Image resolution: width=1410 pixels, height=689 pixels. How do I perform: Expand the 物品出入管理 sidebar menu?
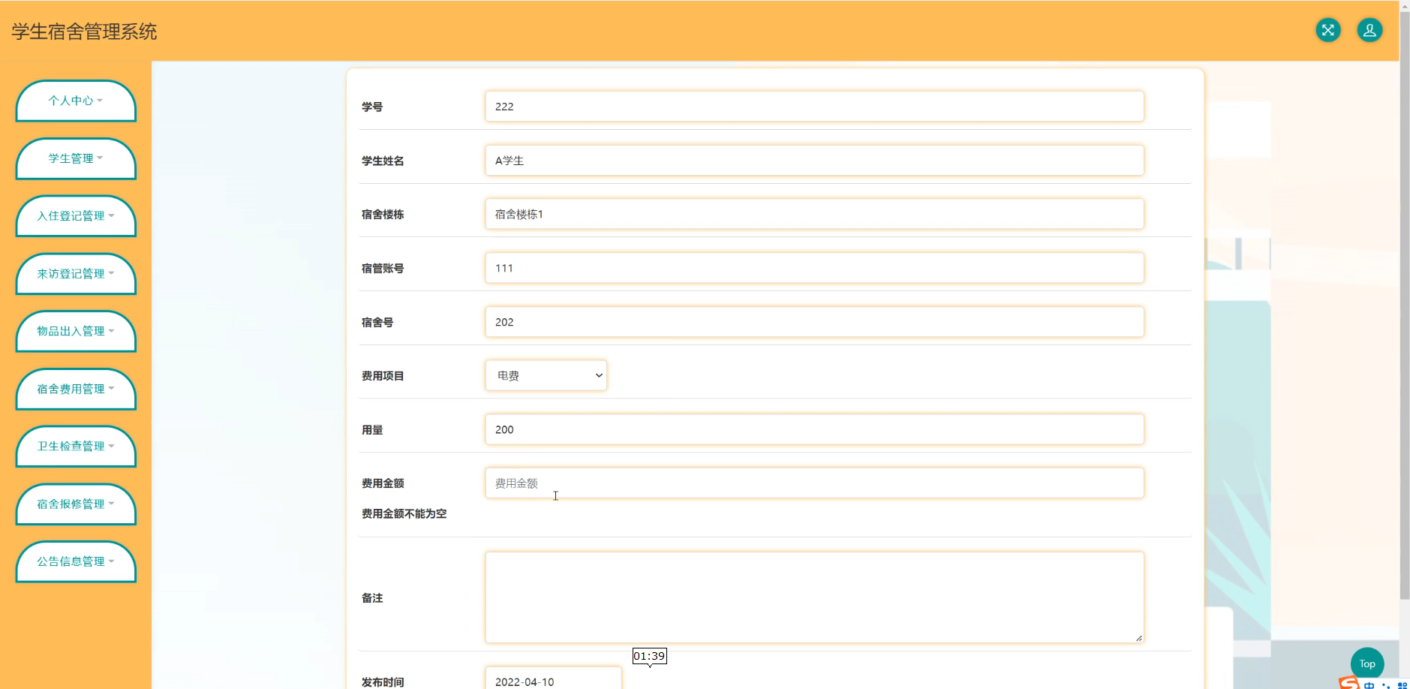pyautogui.click(x=76, y=331)
